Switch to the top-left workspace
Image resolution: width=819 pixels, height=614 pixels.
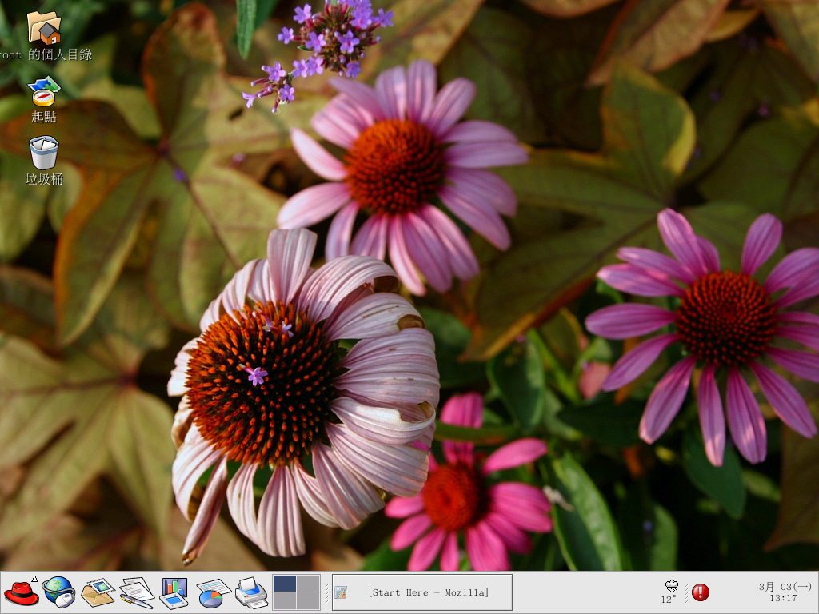tap(285, 584)
